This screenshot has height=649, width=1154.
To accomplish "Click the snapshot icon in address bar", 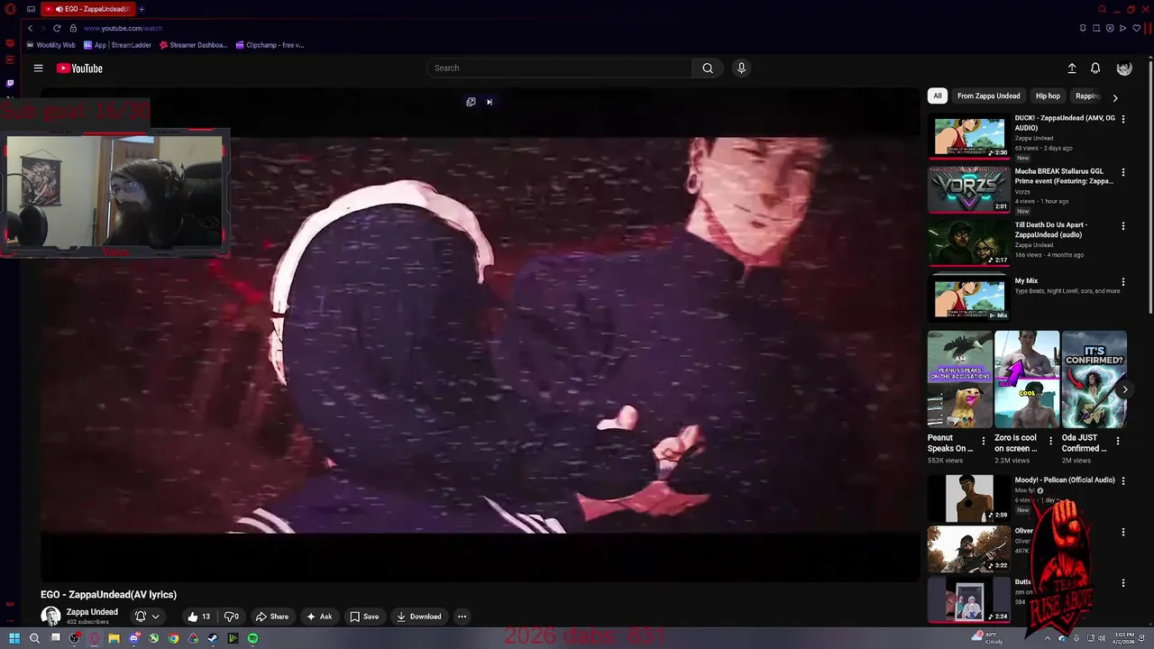I will click(1096, 28).
